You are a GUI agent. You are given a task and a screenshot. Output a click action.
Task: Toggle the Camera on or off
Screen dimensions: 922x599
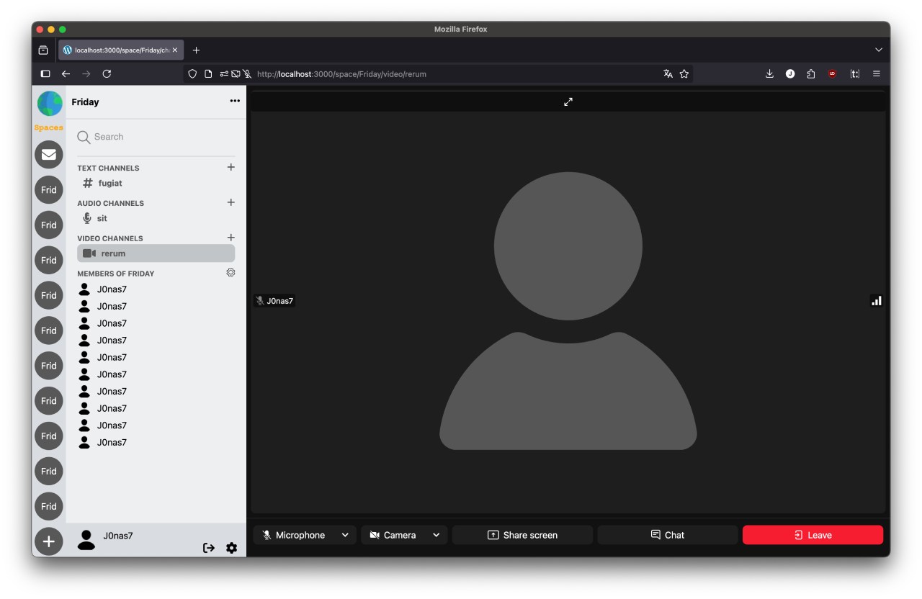click(393, 535)
